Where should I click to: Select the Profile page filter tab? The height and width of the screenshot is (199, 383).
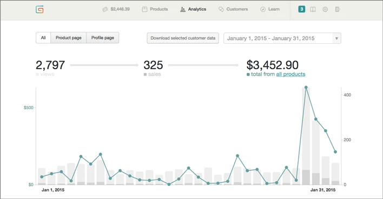click(x=103, y=38)
